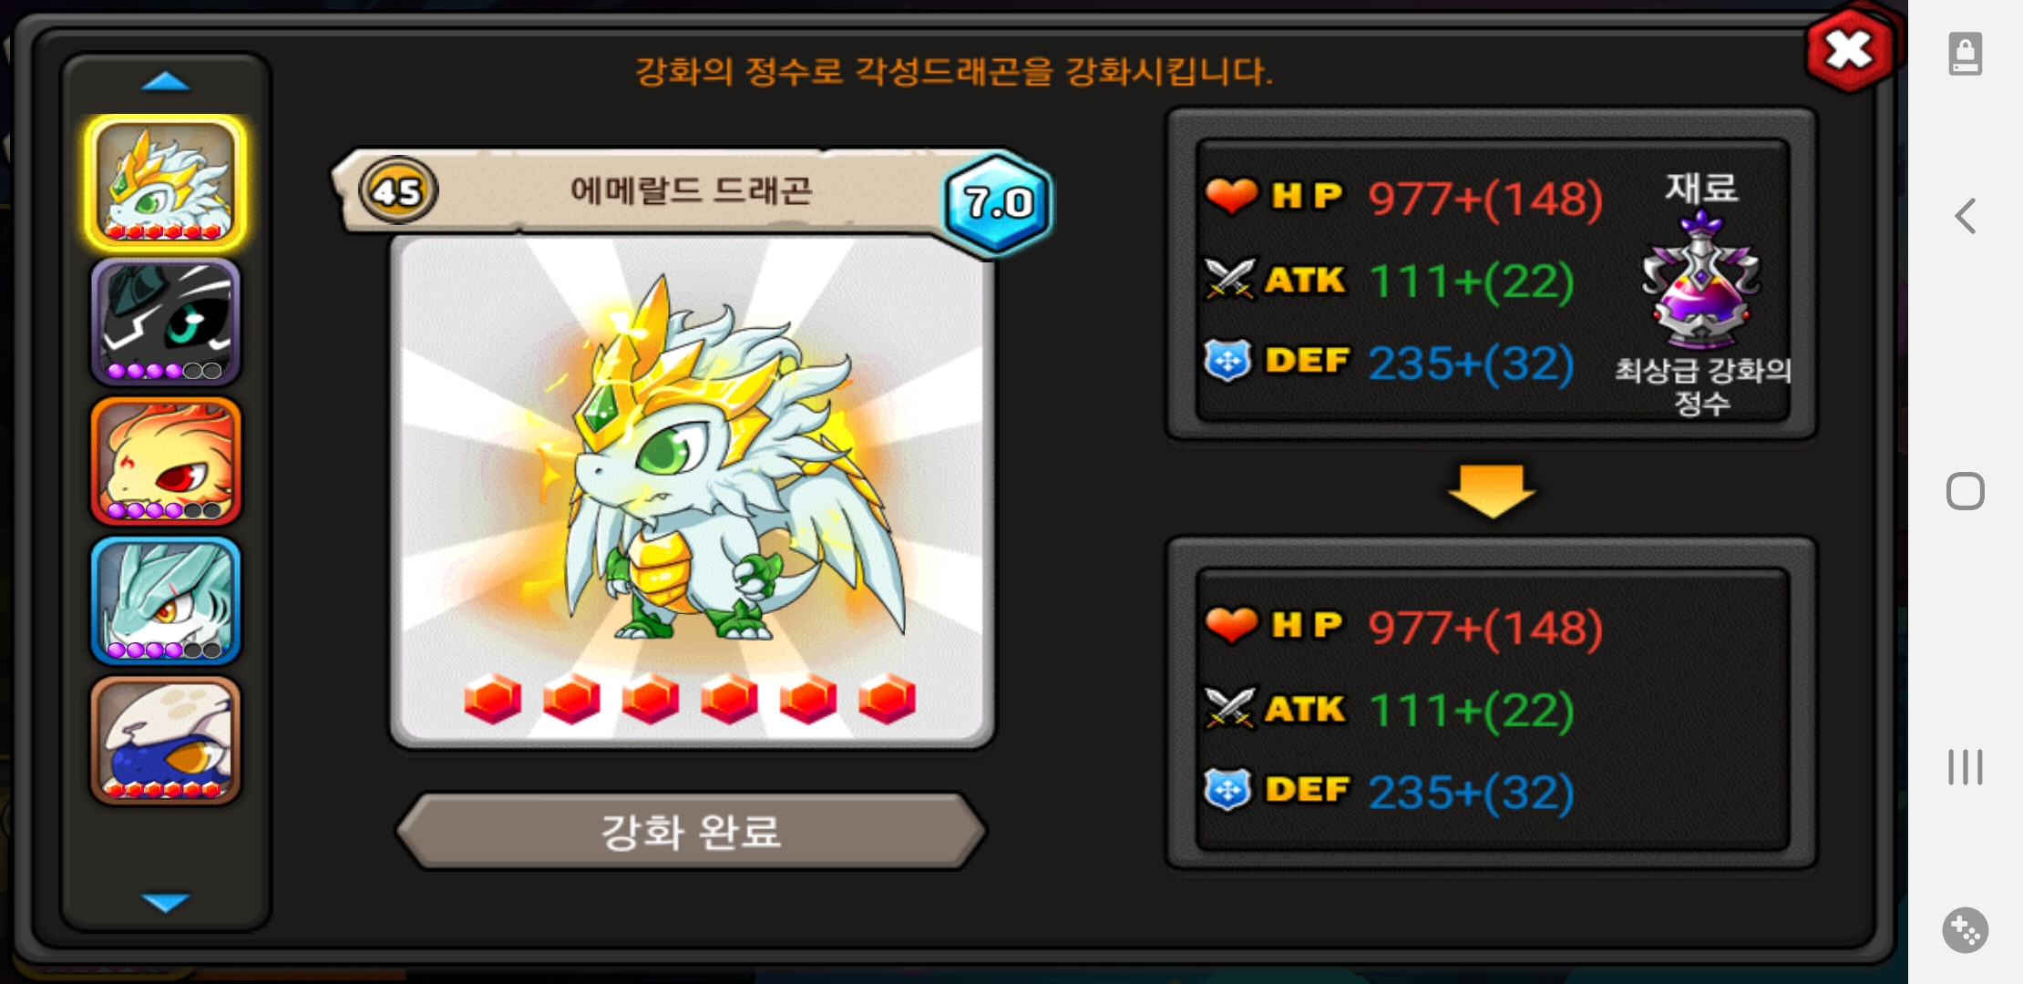Tap the HP heart icon in the current stats
This screenshot has width=2023, height=984.
tap(1231, 196)
